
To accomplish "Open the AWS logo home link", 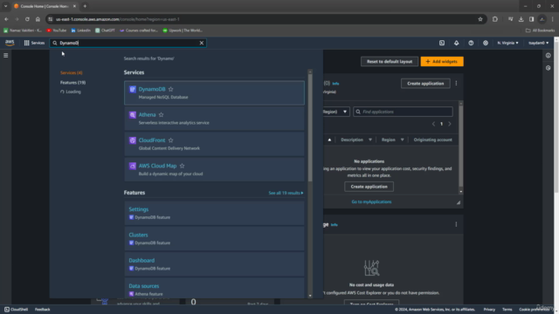I will (10, 43).
